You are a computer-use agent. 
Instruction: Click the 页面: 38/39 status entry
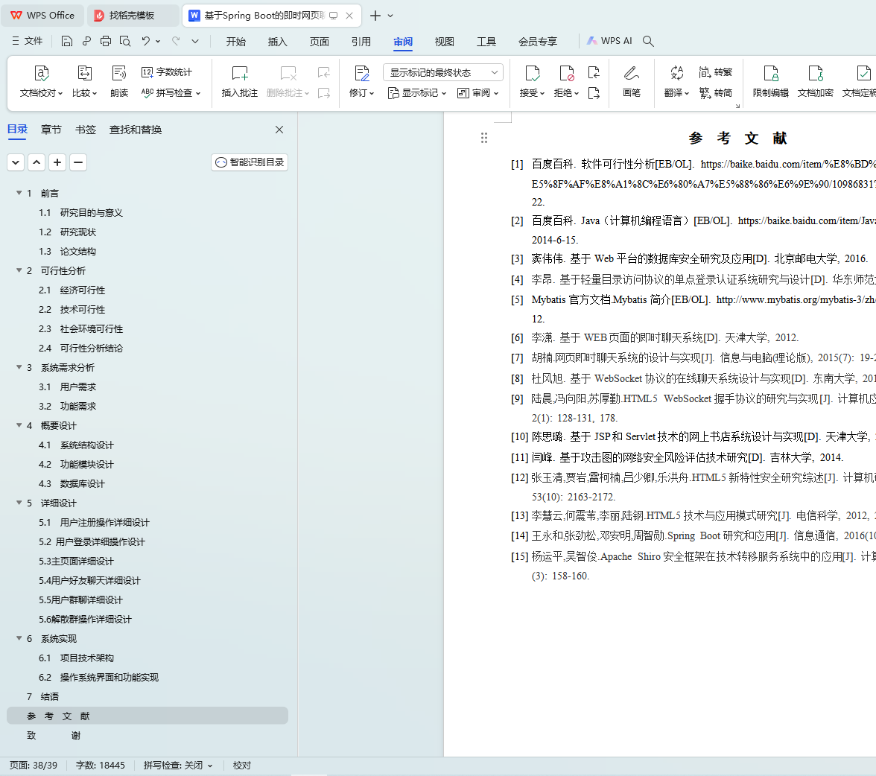(x=34, y=766)
